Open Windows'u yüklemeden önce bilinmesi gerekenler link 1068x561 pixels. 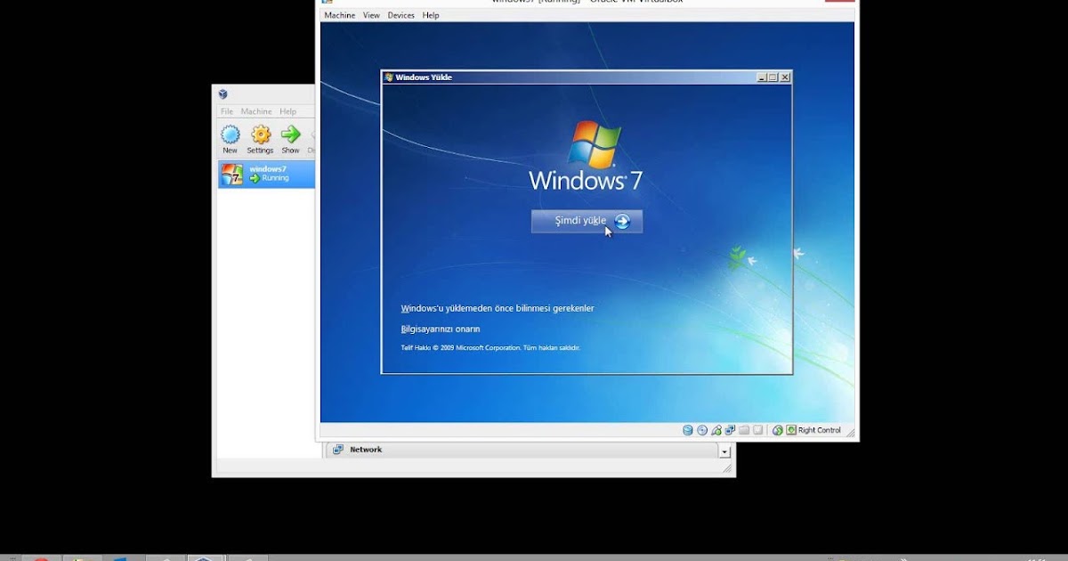pos(498,308)
